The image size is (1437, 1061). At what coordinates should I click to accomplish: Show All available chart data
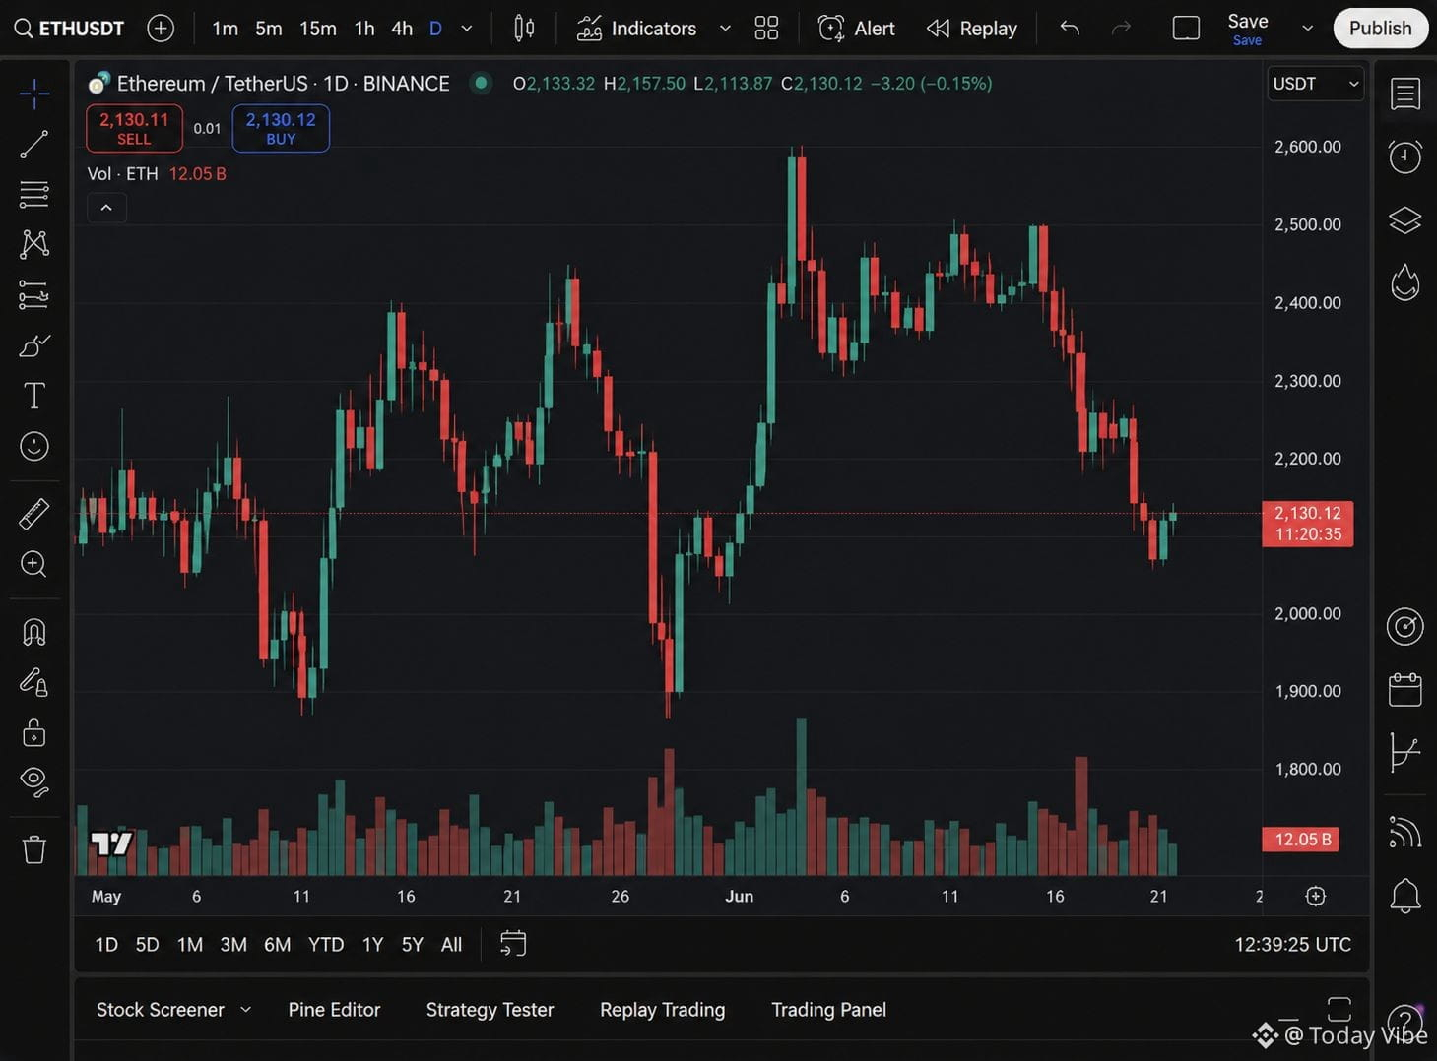click(x=451, y=945)
